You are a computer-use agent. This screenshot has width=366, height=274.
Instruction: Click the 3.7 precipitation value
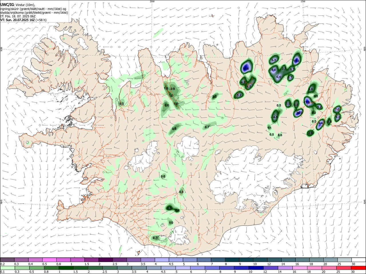coord(284,69)
